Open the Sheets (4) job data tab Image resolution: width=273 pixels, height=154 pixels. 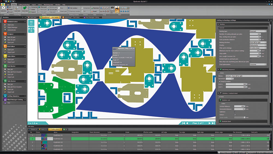pyautogui.click(x=33, y=129)
